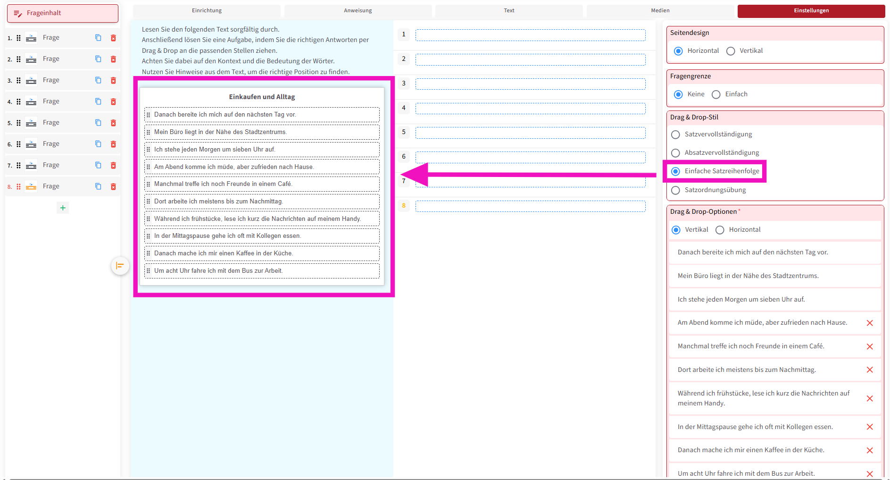Open the Einrichtung tab
The image size is (890, 480).
tap(207, 10)
